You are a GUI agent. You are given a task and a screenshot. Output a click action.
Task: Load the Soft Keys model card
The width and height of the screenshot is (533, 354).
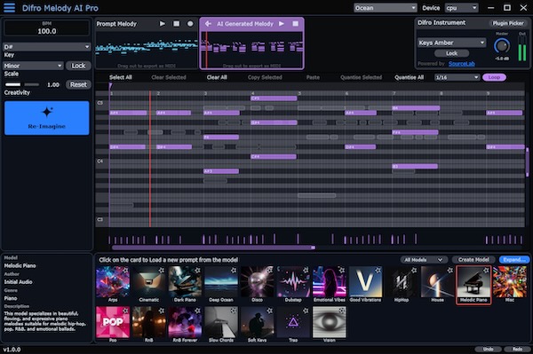[x=257, y=324]
